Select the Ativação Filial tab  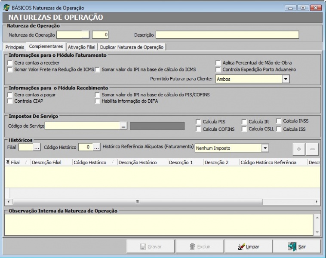tap(82, 47)
